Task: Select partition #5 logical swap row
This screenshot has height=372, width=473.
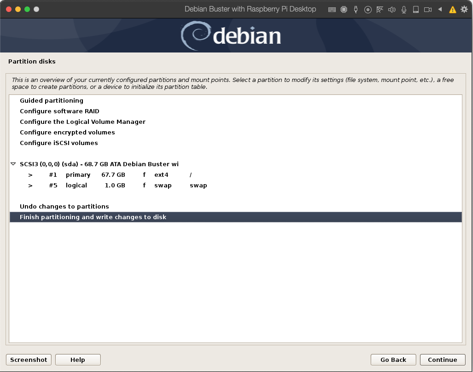Action: coord(236,185)
